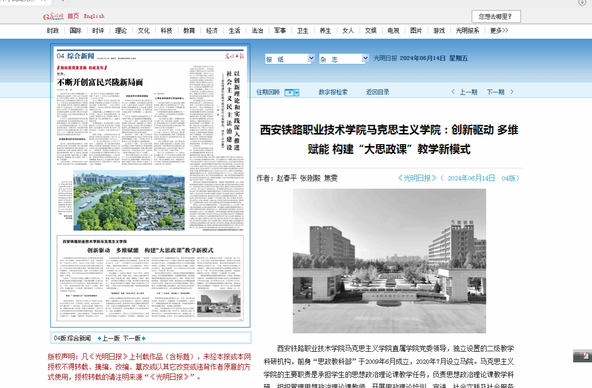Click the 《光明日报》 source link
The width and height of the screenshot is (592, 388).
point(417,178)
